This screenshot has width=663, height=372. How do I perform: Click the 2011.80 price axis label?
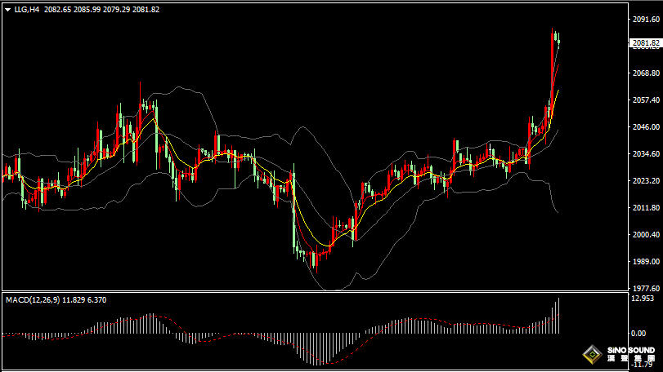pyautogui.click(x=645, y=208)
